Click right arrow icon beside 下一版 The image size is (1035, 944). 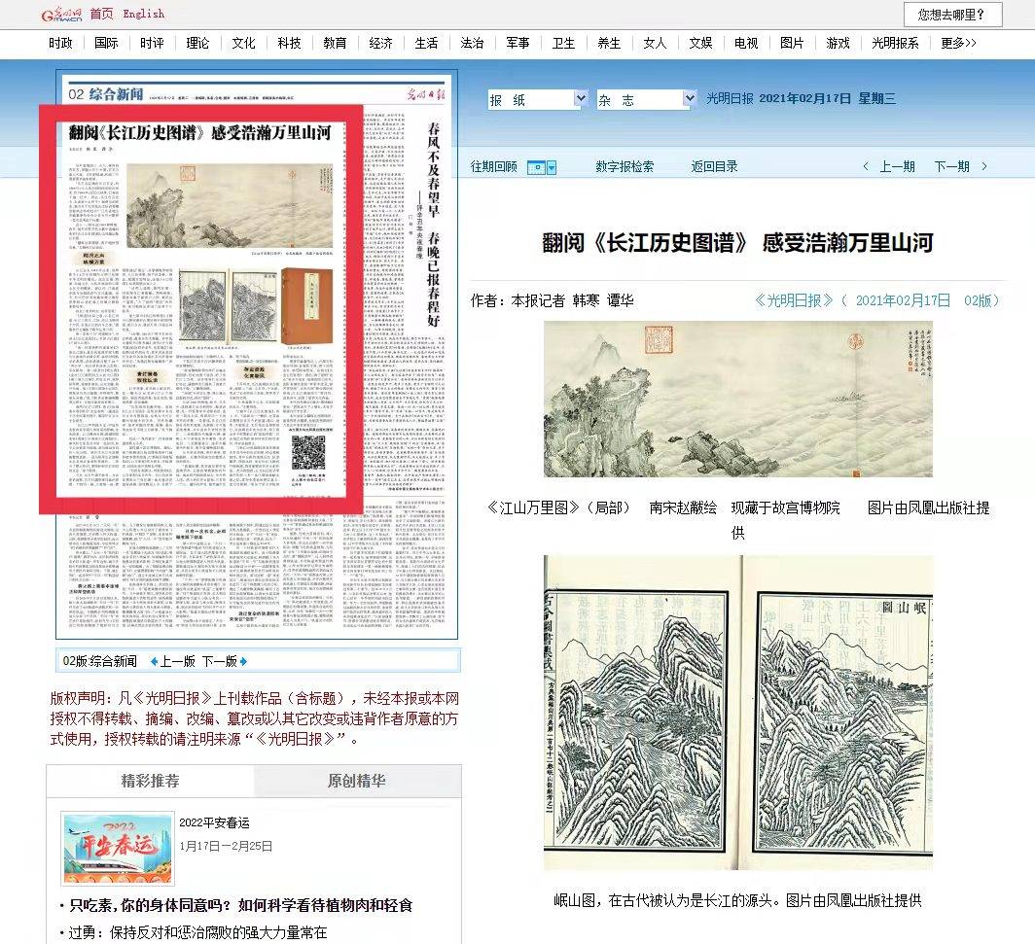[x=243, y=662]
